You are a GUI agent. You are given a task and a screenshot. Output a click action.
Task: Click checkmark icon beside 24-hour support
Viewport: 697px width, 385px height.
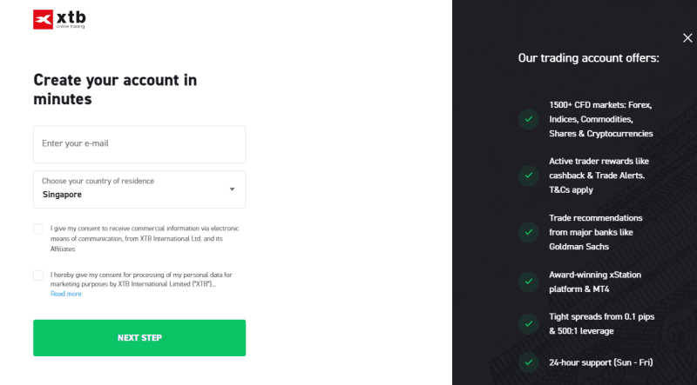coord(528,362)
